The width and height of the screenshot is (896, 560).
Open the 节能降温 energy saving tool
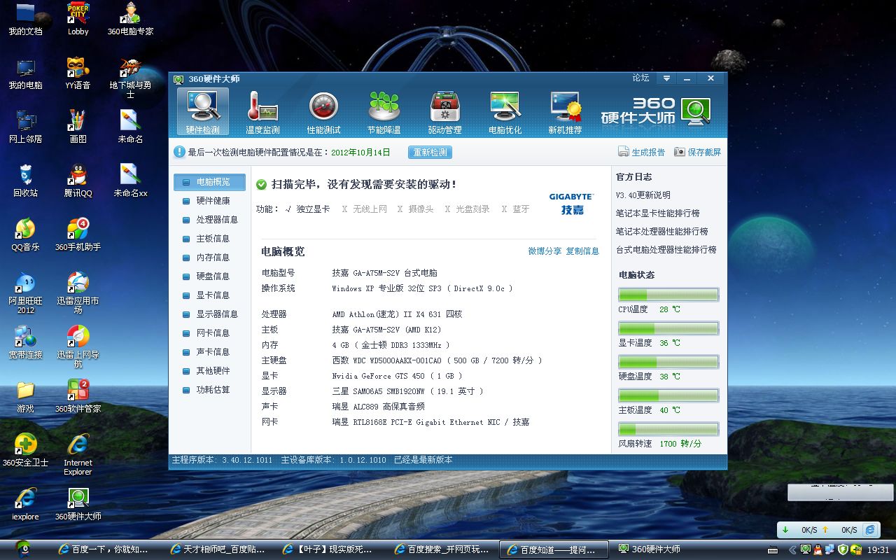point(384,111)
